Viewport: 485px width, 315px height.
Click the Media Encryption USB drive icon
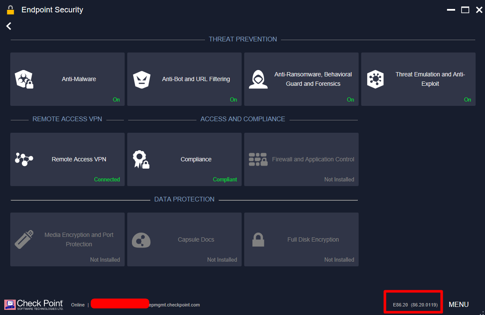24,239
